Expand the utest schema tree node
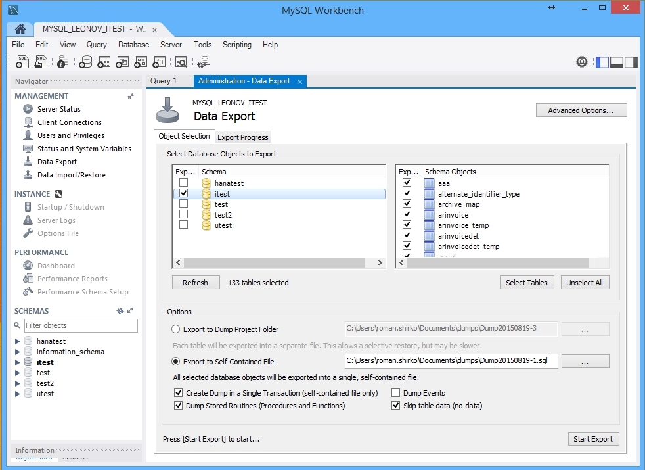The width and height of the screenshot is (645, 470). point(18,394)
